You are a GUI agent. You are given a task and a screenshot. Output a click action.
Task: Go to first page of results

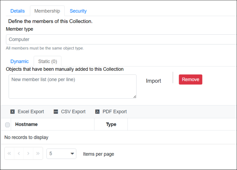9,154
